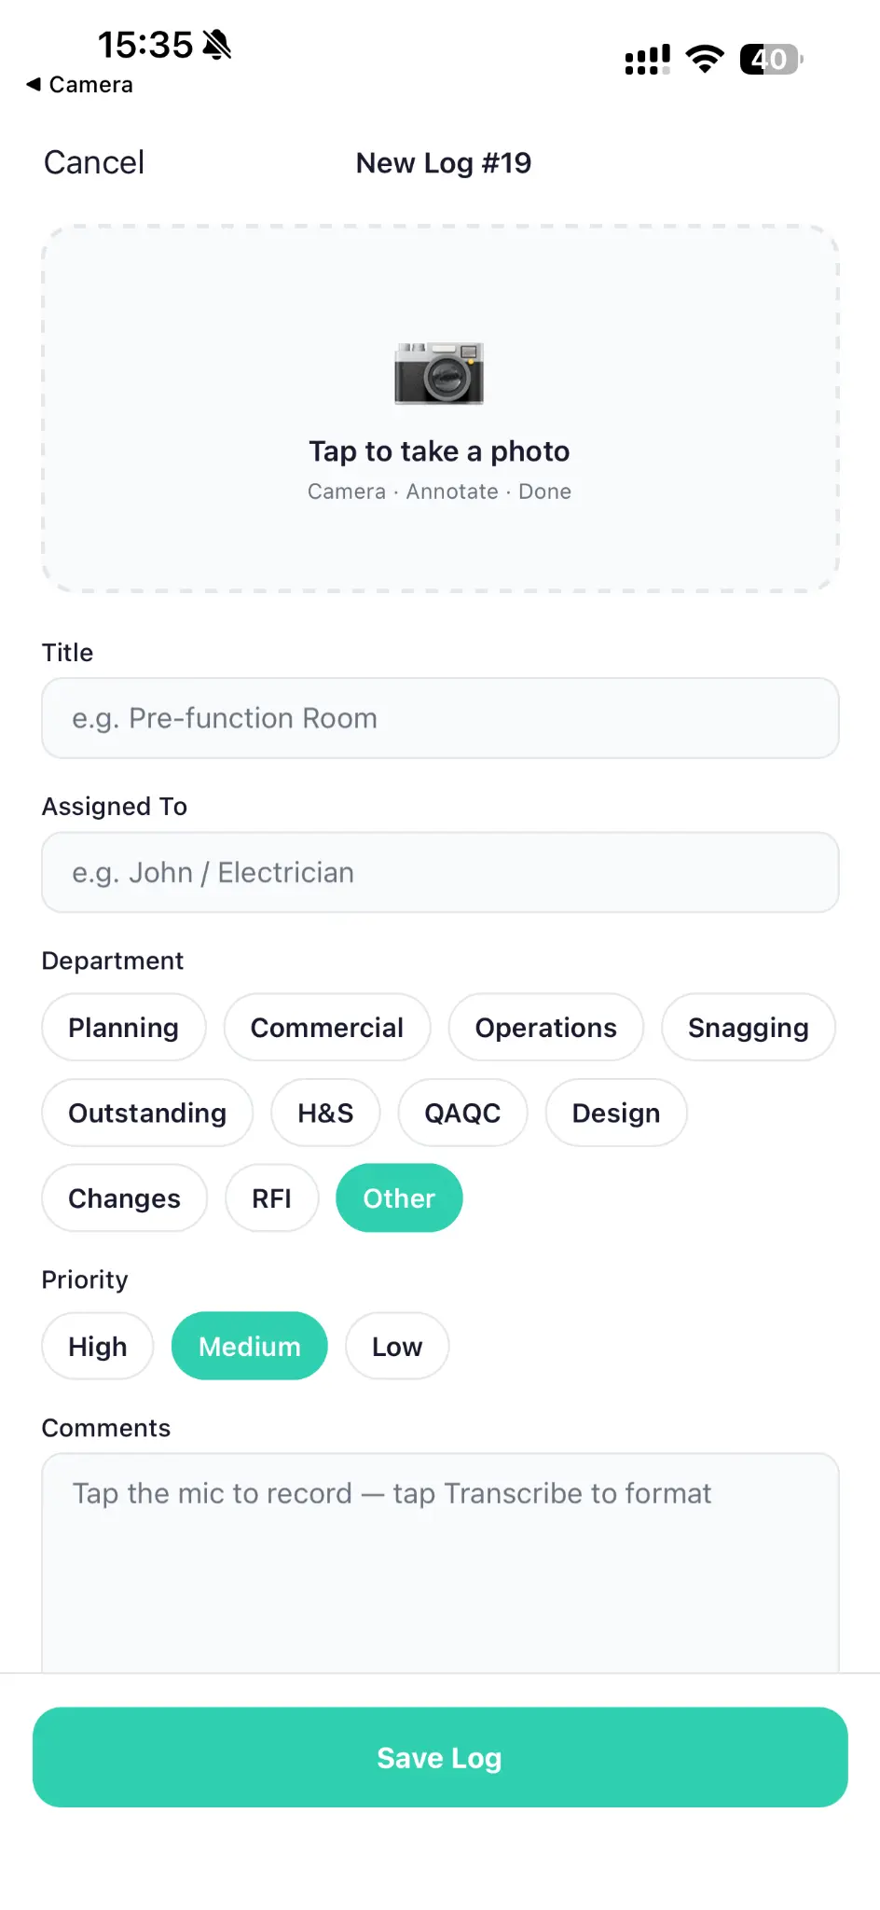Tap the Title field to enter a title
The height and width of the screenshot is (1910, 880).
(439, 718)
